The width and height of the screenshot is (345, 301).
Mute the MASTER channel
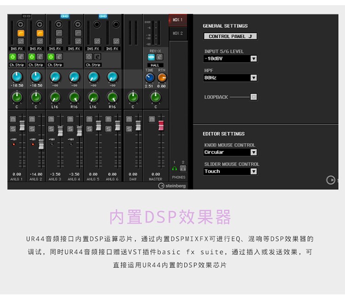[152, 119]
